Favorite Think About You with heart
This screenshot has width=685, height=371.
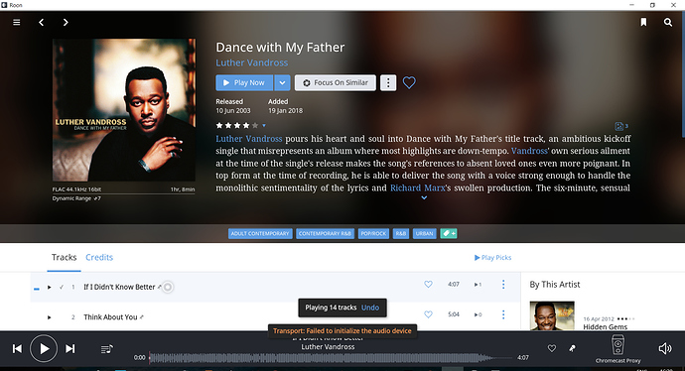pyautogui.click(x=428, y=314)
